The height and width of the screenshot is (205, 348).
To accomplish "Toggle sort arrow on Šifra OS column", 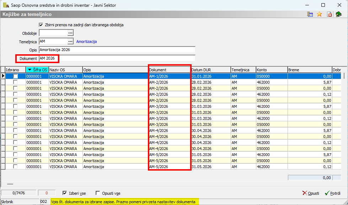I will coord(30,70).
